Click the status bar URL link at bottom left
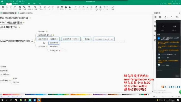 click(10, 97)
